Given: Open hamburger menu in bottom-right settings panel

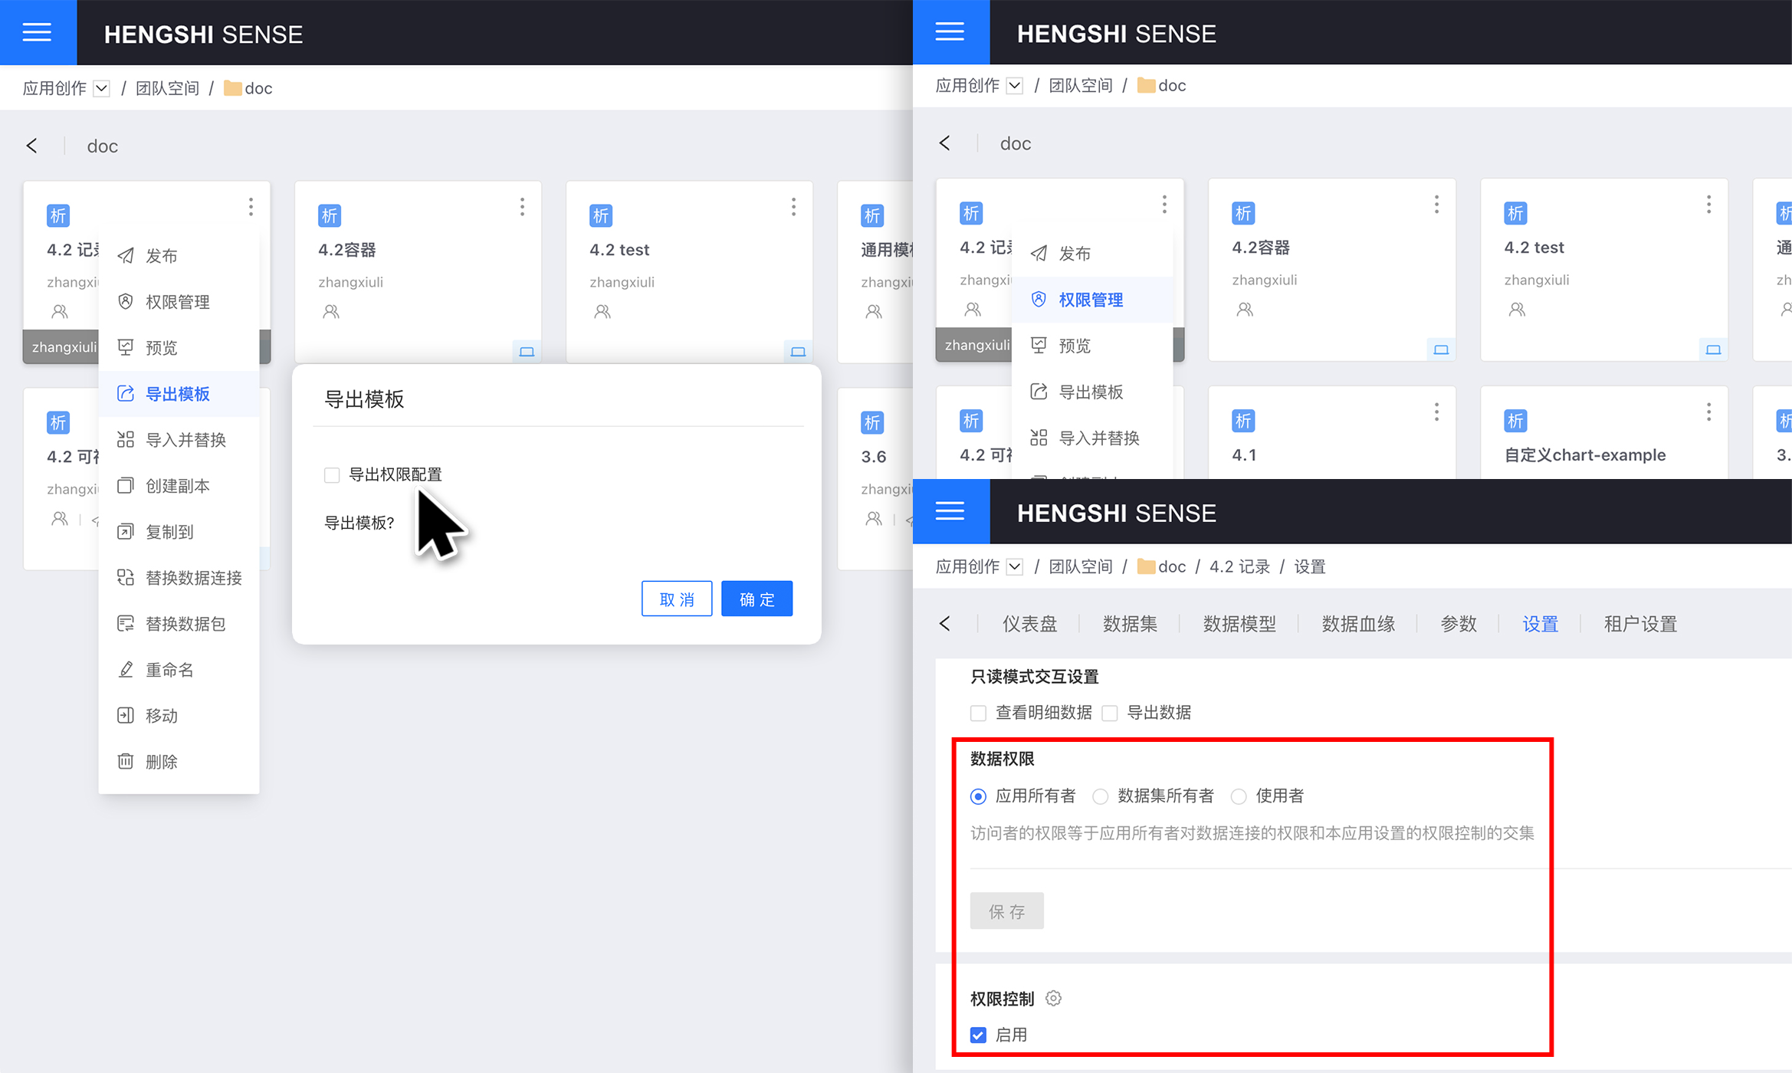Looking at the screenshot, I should click(950, 511).
